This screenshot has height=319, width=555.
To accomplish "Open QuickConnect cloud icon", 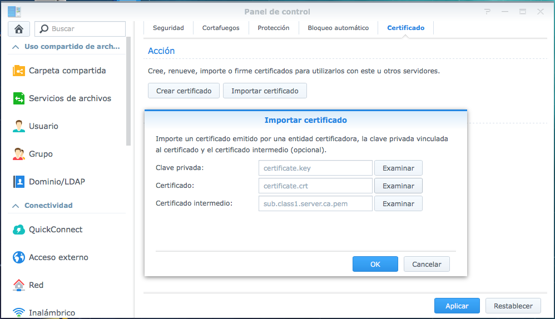I will click(19, 230).
